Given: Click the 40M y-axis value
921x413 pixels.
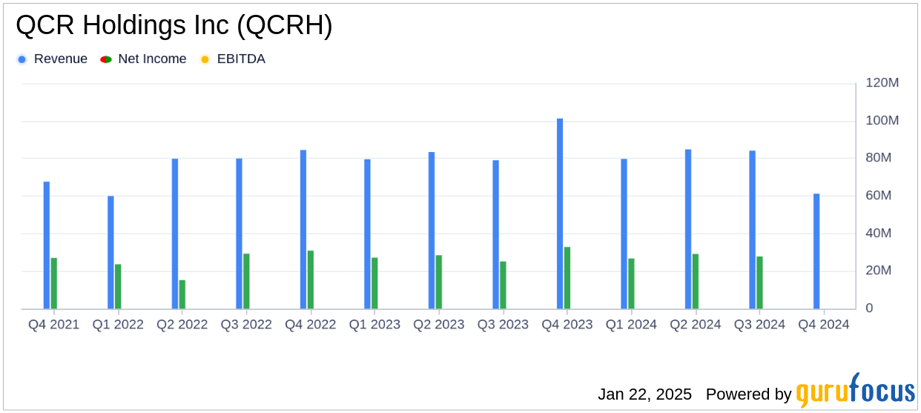Looking at the screenshot, I should tap(879, 234).
